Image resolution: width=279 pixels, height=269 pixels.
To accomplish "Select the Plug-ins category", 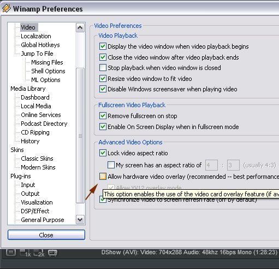I will point(21,176).
